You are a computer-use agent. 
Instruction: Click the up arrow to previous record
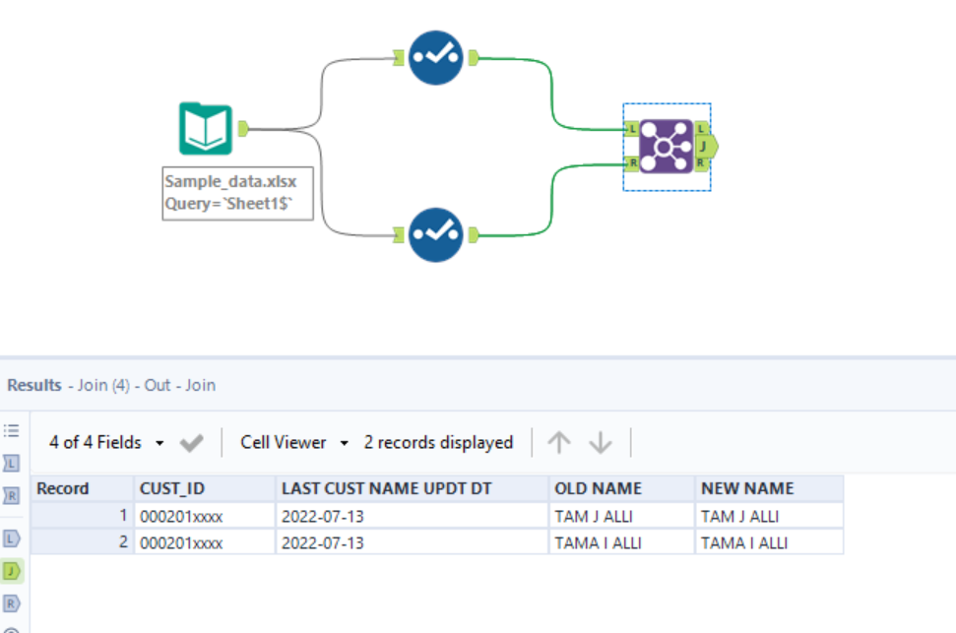(x=559, y=443)
